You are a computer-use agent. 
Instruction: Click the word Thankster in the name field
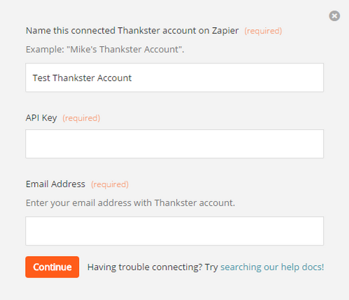coord(73,78)
